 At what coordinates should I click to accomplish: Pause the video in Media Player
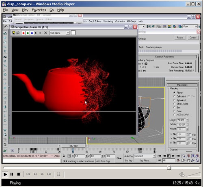tap(12, 174)
